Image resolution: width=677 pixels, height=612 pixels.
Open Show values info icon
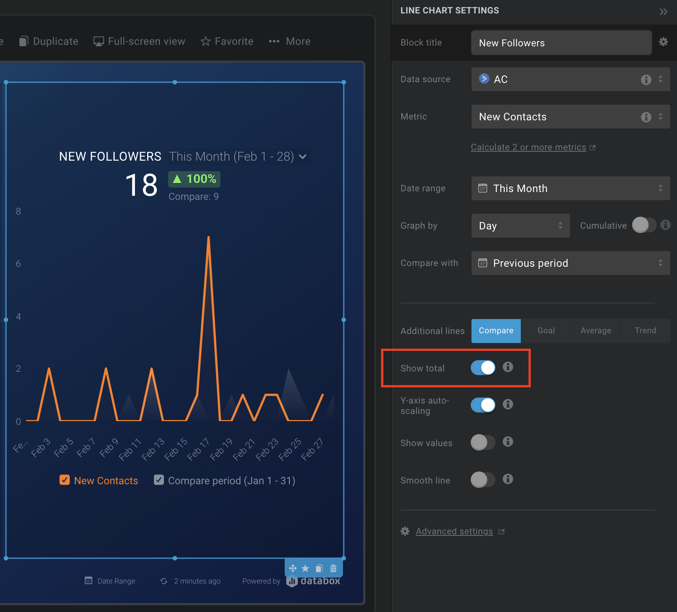click(508, 442)
